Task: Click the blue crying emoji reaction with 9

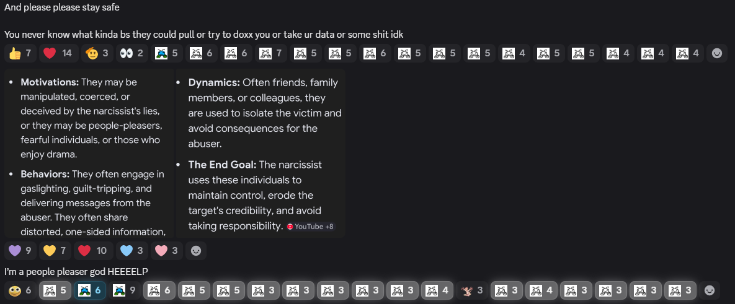Action: point(125,290)
